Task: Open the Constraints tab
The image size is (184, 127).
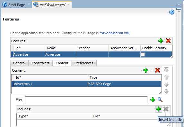Action: 40,63
